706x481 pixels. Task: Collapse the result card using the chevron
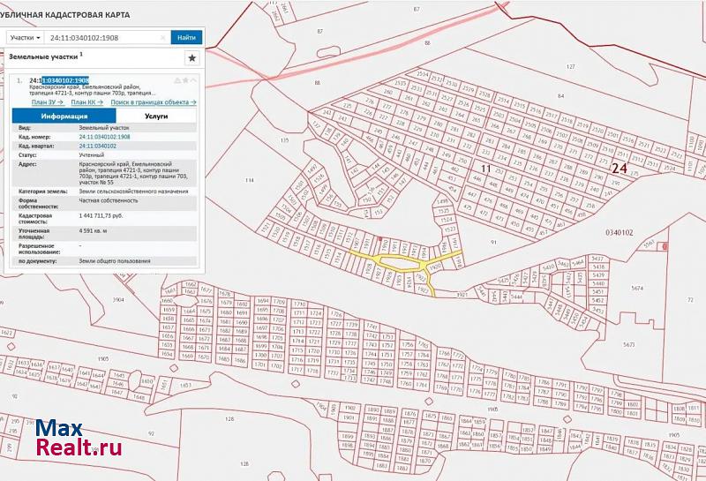click(194, 80)
